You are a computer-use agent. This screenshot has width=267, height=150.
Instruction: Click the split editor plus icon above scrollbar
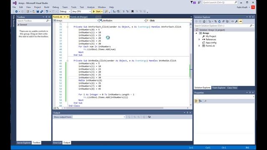(191, 24)
